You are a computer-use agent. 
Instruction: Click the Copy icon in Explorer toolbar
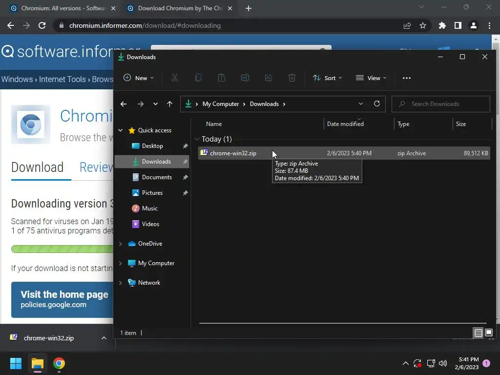[x=198, y=78]
